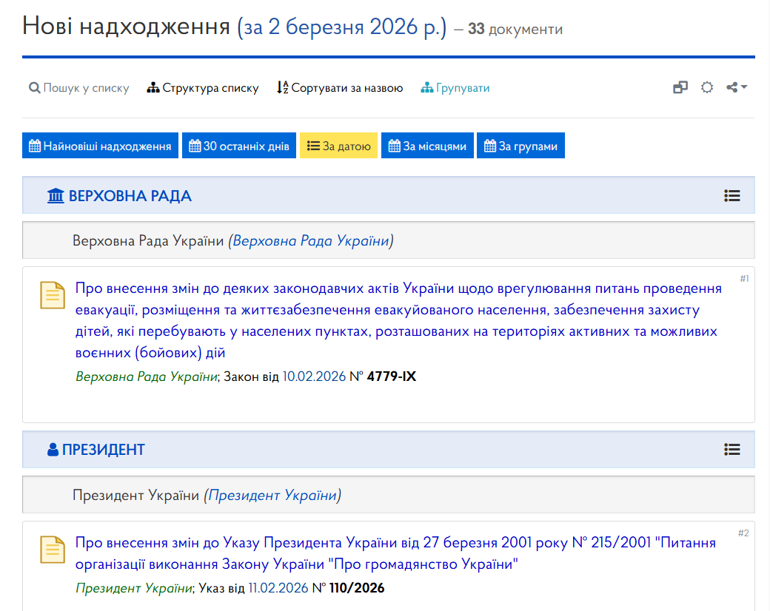The width and height of the screenshot is (770, 611).
Task: Click the windows icon in top-right toolbar
Action: pos(680,87)
